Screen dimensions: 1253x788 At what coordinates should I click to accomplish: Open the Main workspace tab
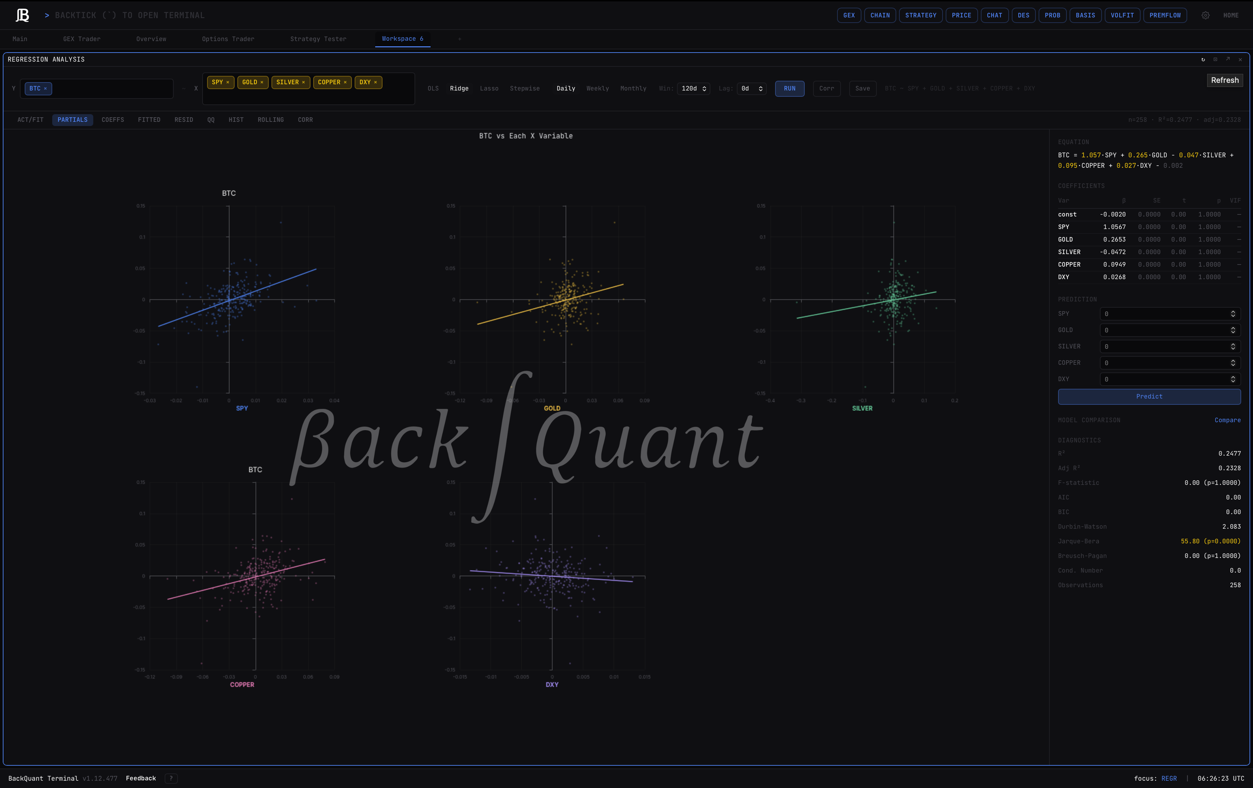(x=20, y=39)
